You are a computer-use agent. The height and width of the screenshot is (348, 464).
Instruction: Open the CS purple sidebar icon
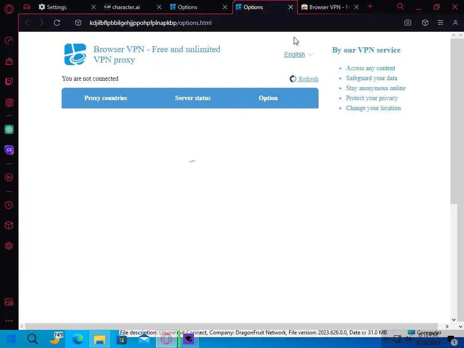click(x=9, y=150)
